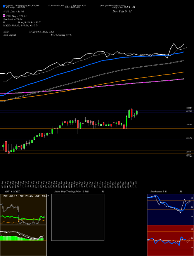Click the 'Avg Vol: 0.84 M' label
Image resolution: width=194 pixels, height=256 pixels.
tap(124, 7)
